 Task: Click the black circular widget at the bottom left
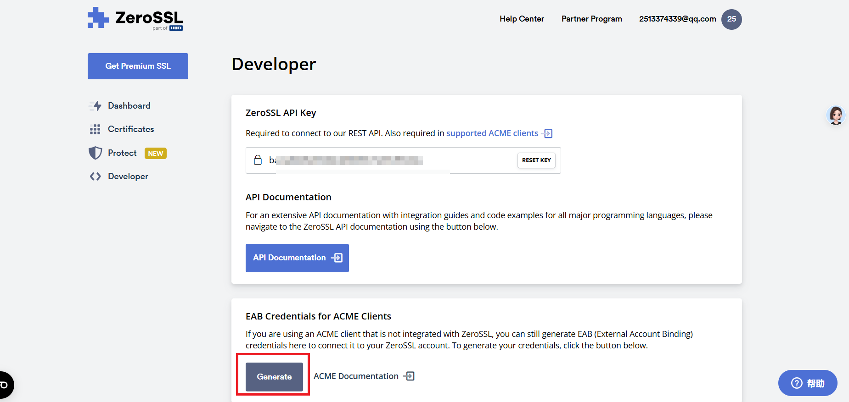[x=5, y=385]
